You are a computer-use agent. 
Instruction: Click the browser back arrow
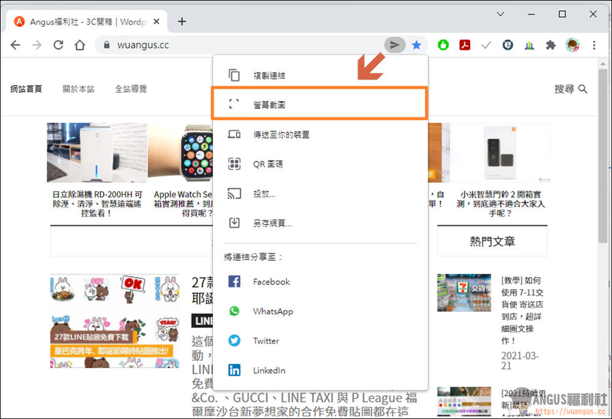(15, 45)
